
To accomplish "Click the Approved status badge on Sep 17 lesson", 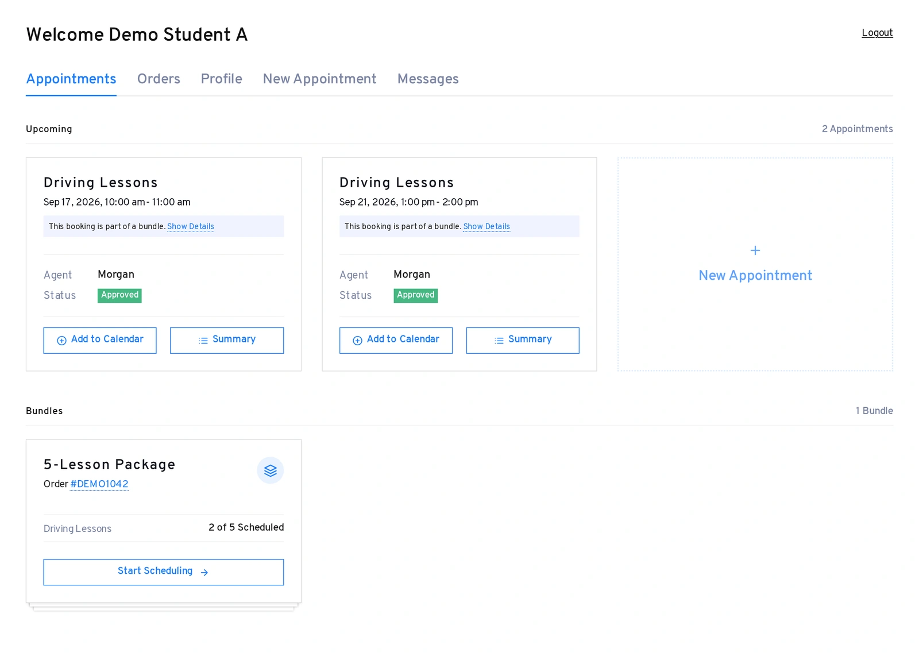I will (x=119, y=295).
